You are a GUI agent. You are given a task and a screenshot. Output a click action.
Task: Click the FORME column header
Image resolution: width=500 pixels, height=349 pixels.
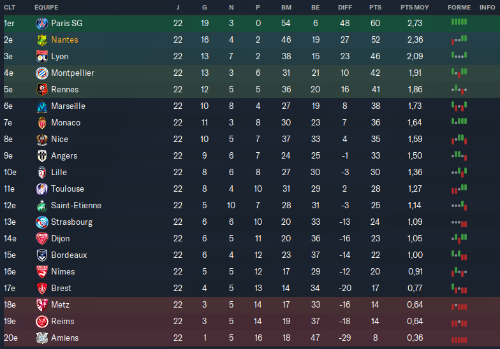click(457, 8)
